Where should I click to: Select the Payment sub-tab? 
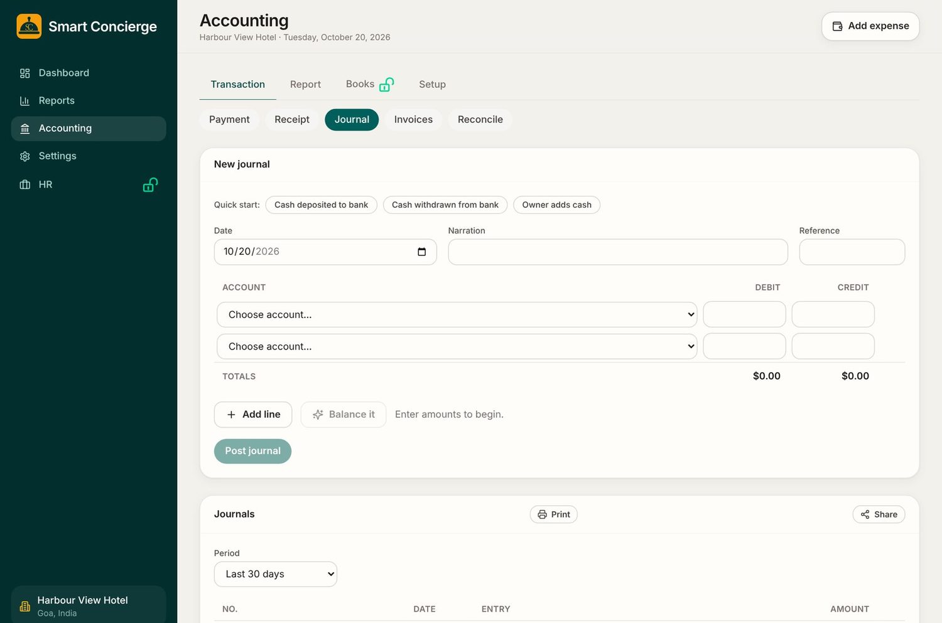point(229,119)
